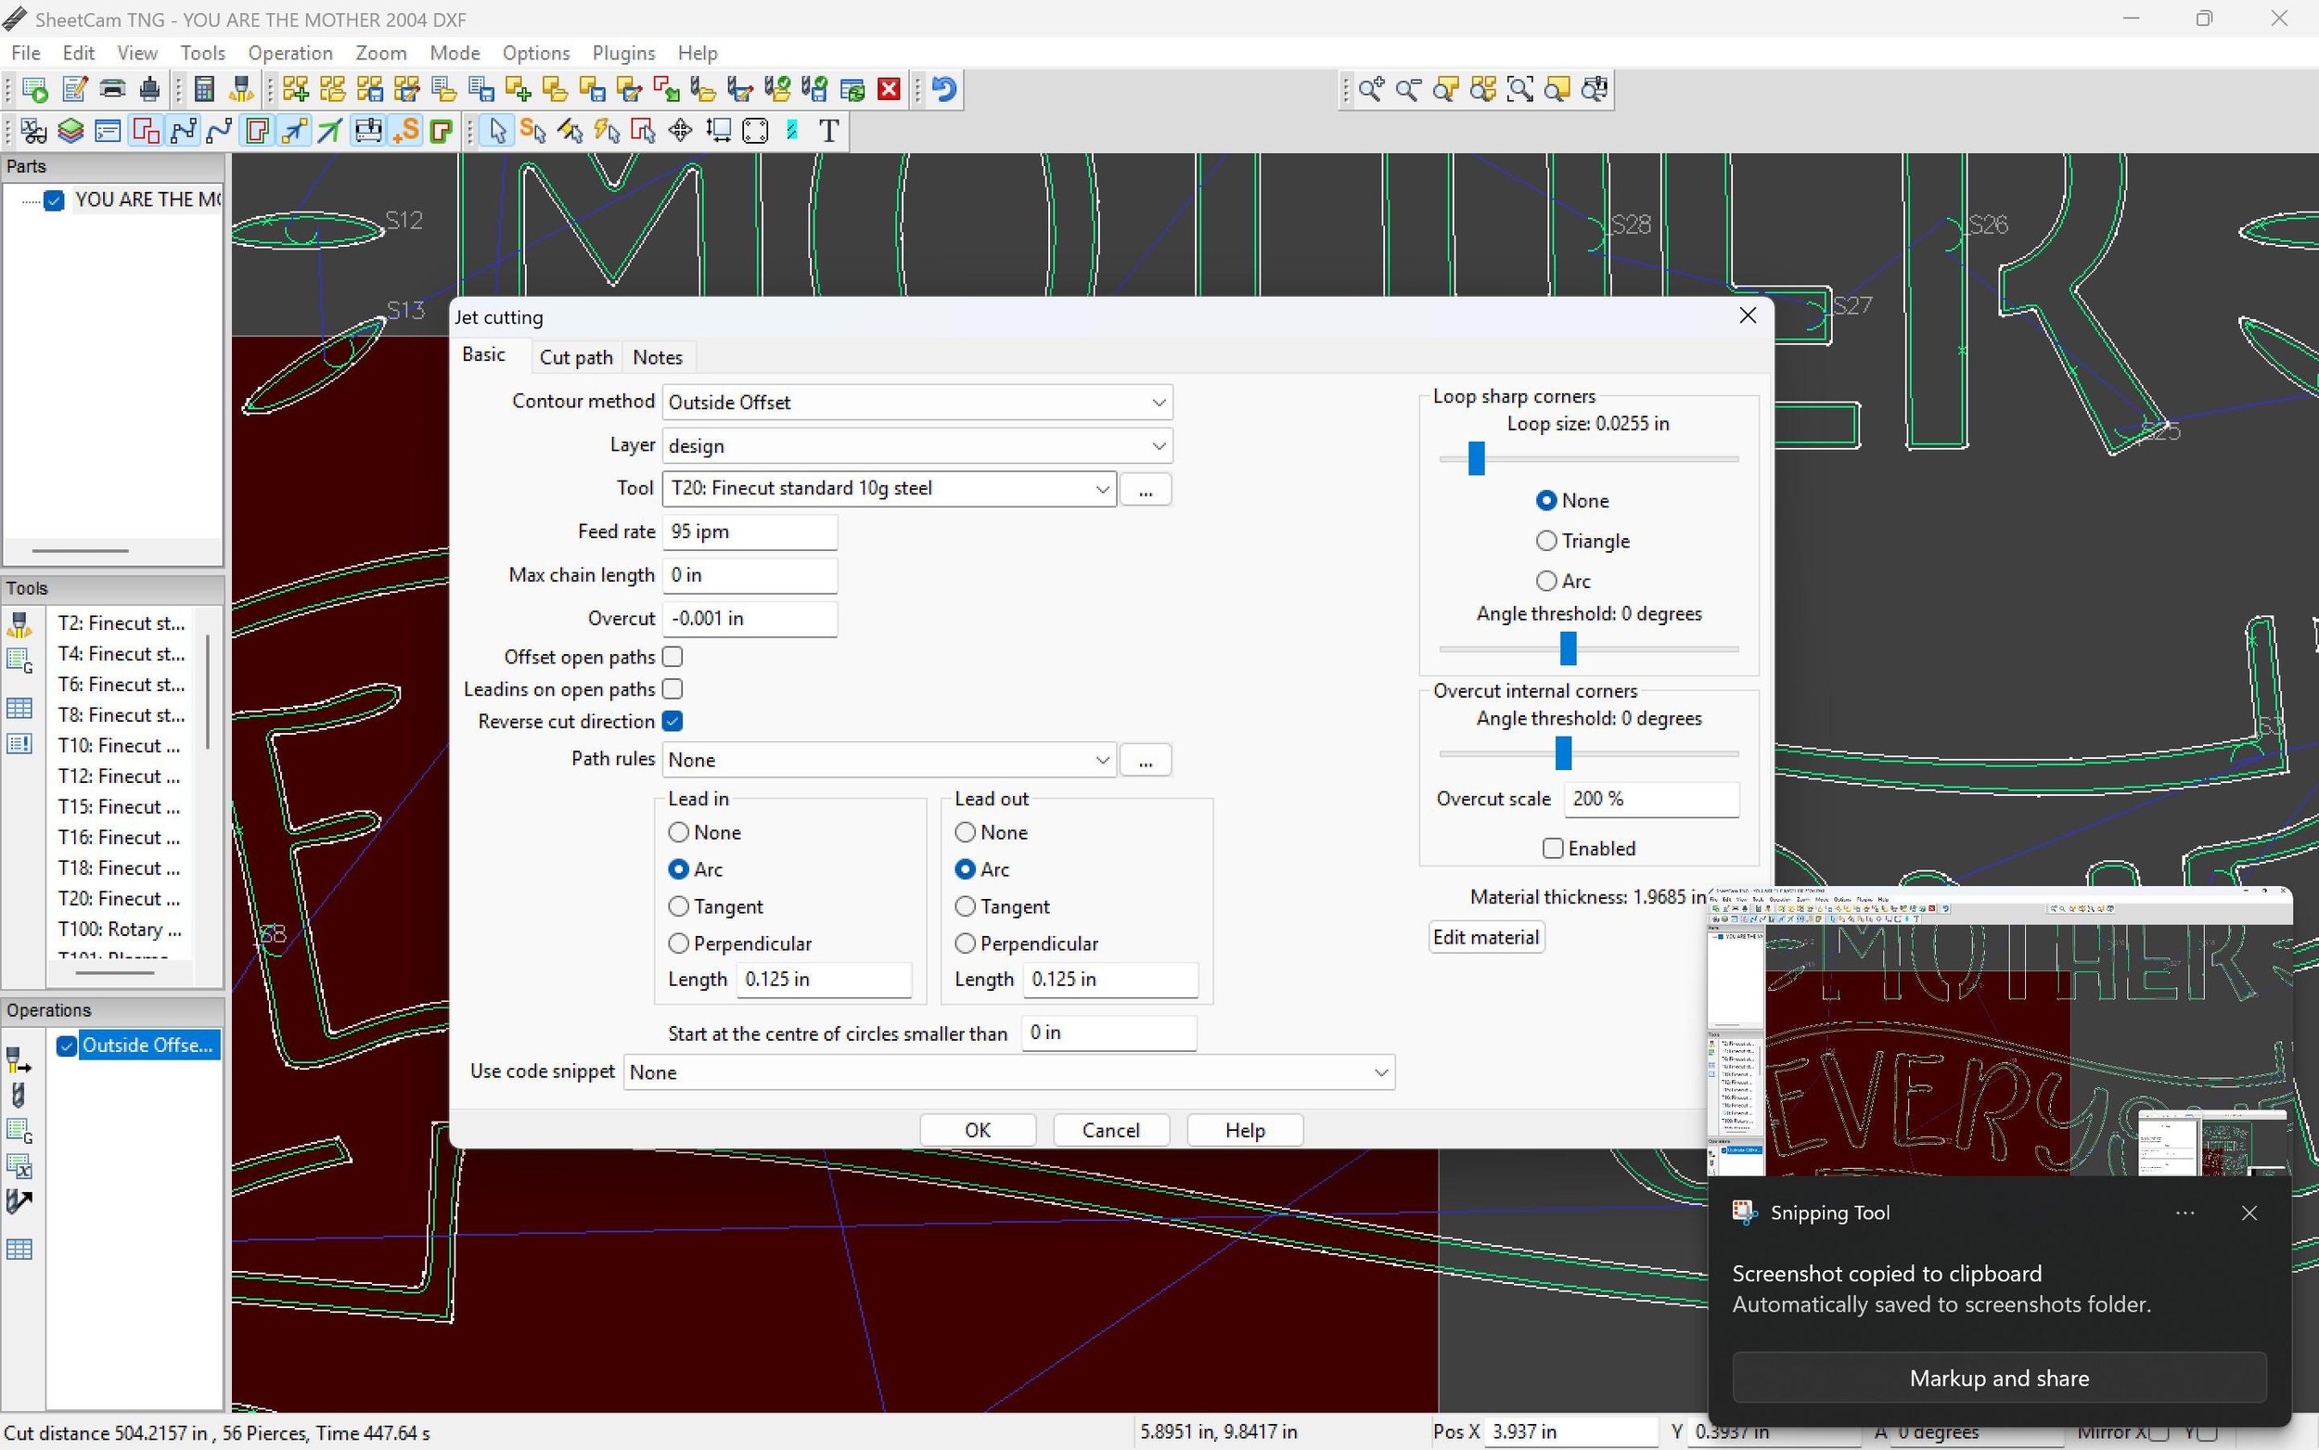Click the Feed rate input field

[750, 533]
